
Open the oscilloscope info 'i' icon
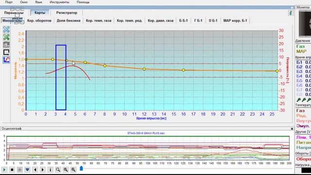pyautogui.click(x=51, y=170)
